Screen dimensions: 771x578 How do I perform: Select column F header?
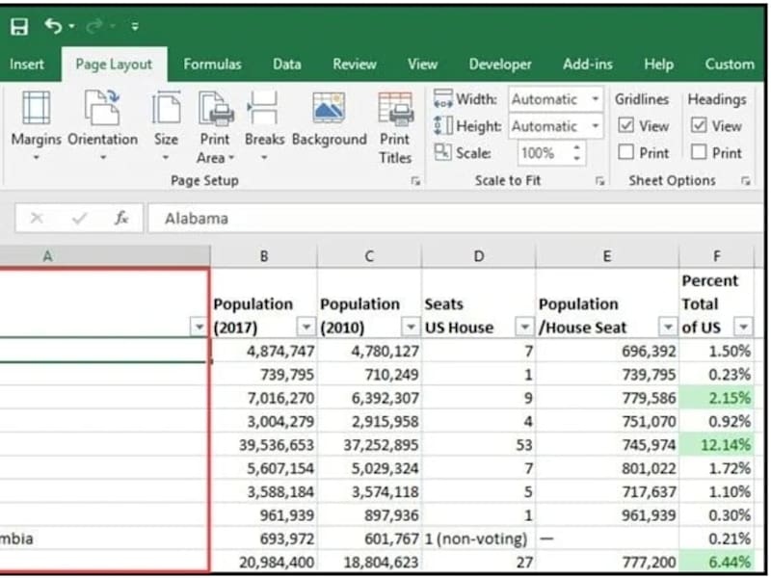716,256
